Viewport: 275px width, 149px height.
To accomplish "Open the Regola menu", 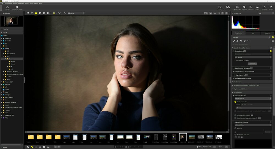I will [27, 4].
